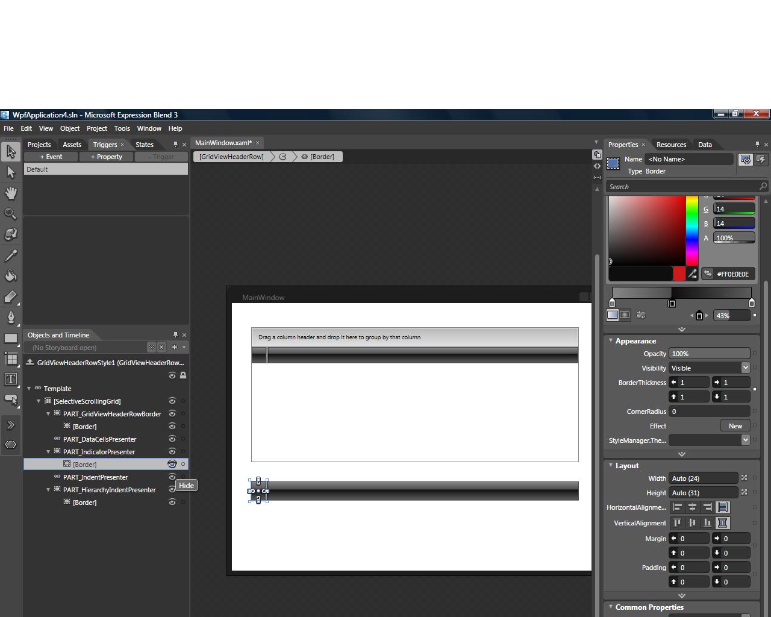Open the Tools menu
The image size is (771, 617).
[x=122, y=128]
